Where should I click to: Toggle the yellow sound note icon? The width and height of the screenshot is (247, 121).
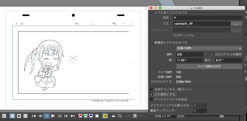[x=105, y=116]
